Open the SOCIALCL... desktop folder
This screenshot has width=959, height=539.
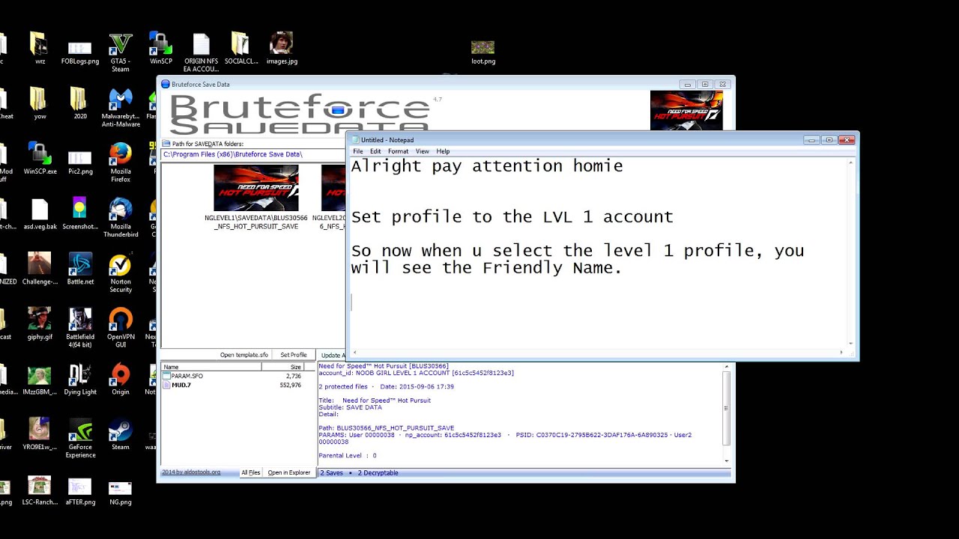241,49
